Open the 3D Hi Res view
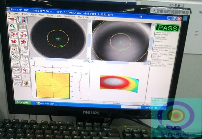Viewport: 202px width, 139px height. (x=23, y=42)
